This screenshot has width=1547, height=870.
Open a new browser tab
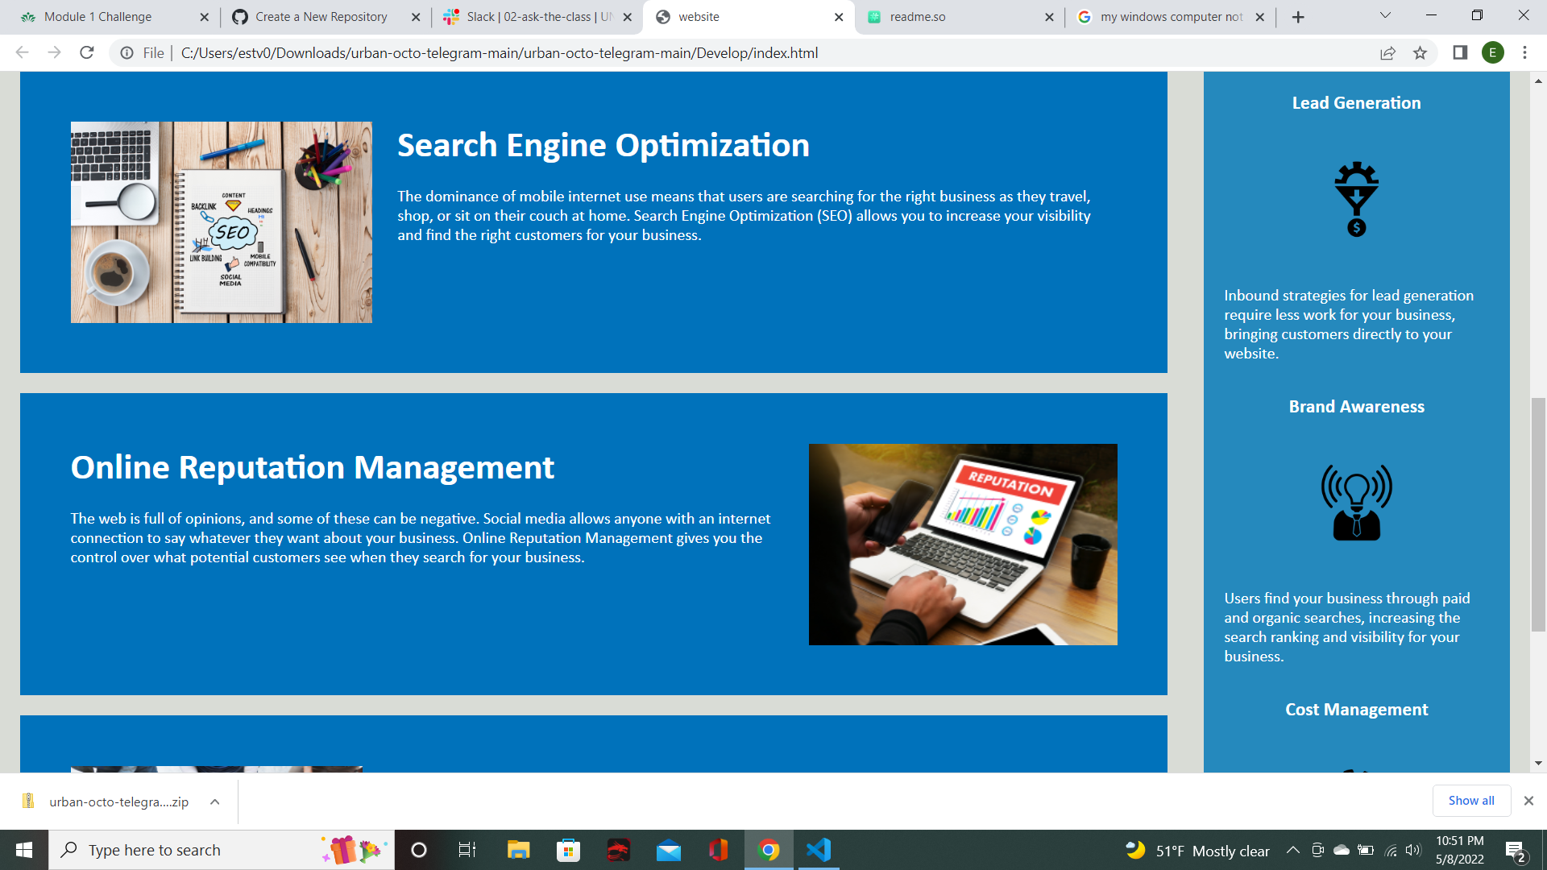(1298, 17)
